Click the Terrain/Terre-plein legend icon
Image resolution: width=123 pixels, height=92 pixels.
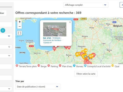pos(17,66)
